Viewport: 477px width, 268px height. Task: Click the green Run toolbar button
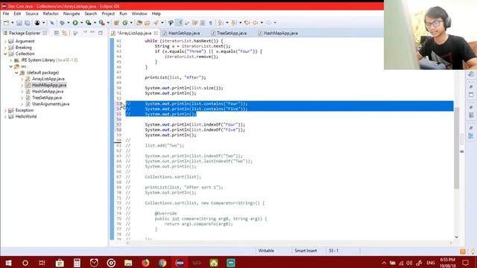pos(75,22)
